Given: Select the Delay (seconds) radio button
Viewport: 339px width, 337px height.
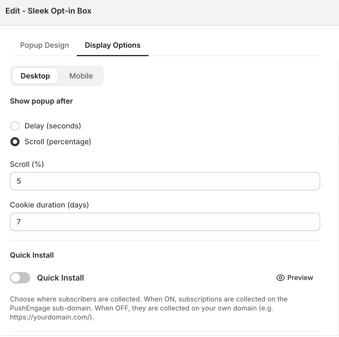Looking at the screenshot, I should (15, 126).
